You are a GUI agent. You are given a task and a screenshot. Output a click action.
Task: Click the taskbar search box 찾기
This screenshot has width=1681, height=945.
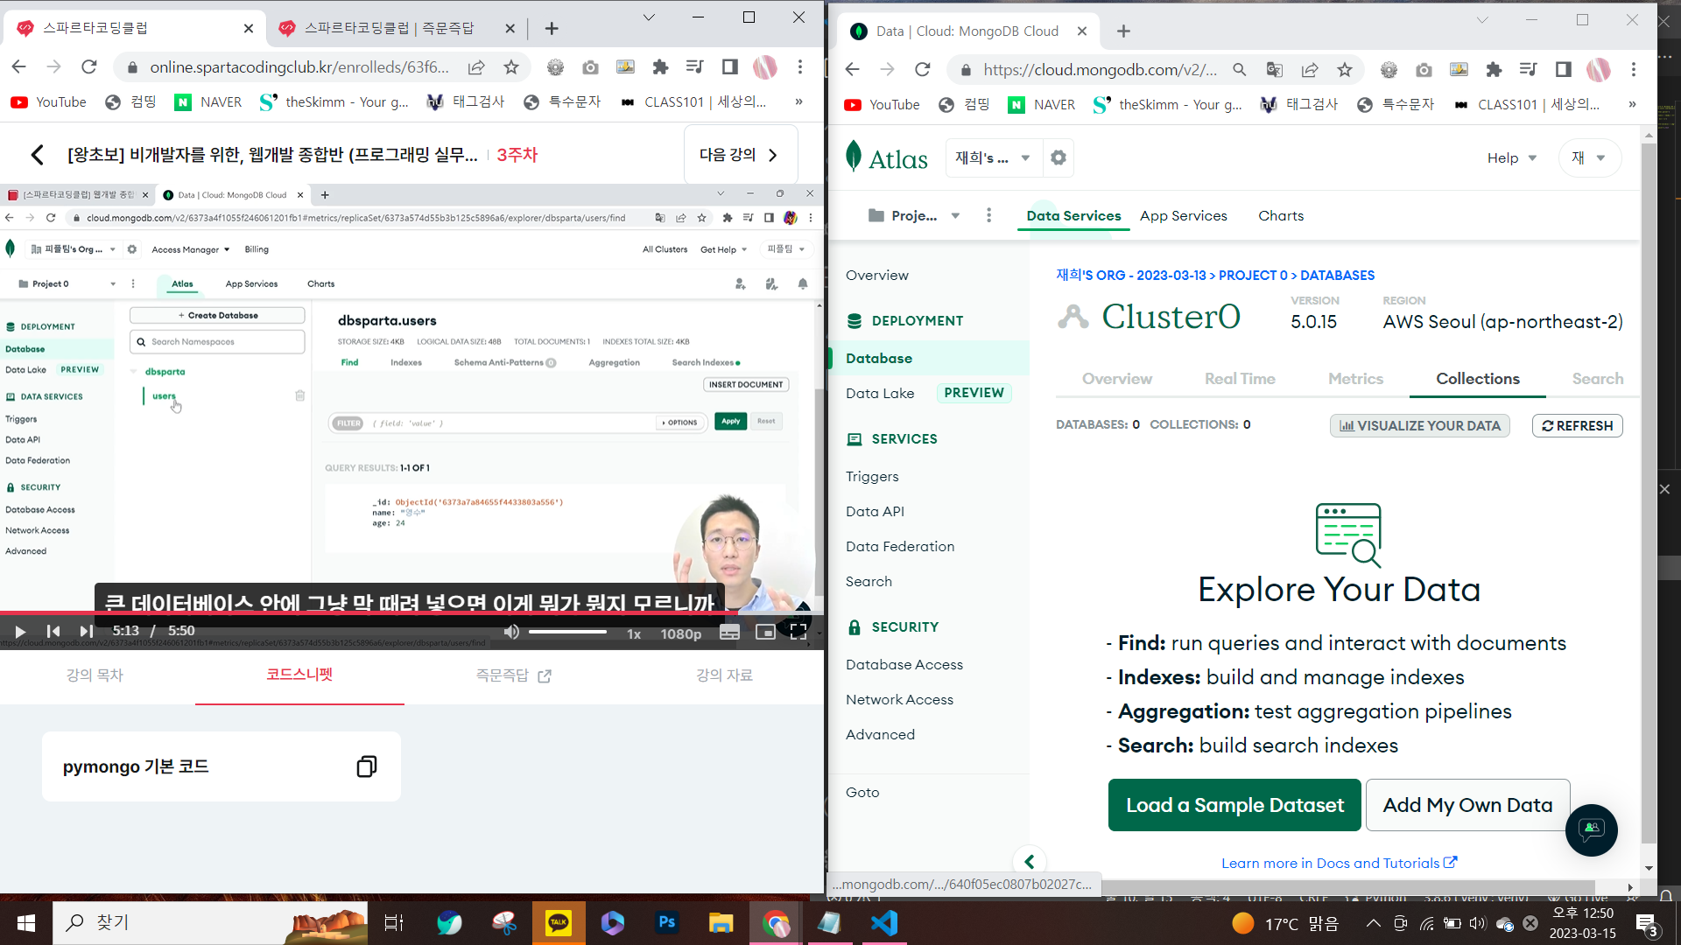[x=210, y=923]
